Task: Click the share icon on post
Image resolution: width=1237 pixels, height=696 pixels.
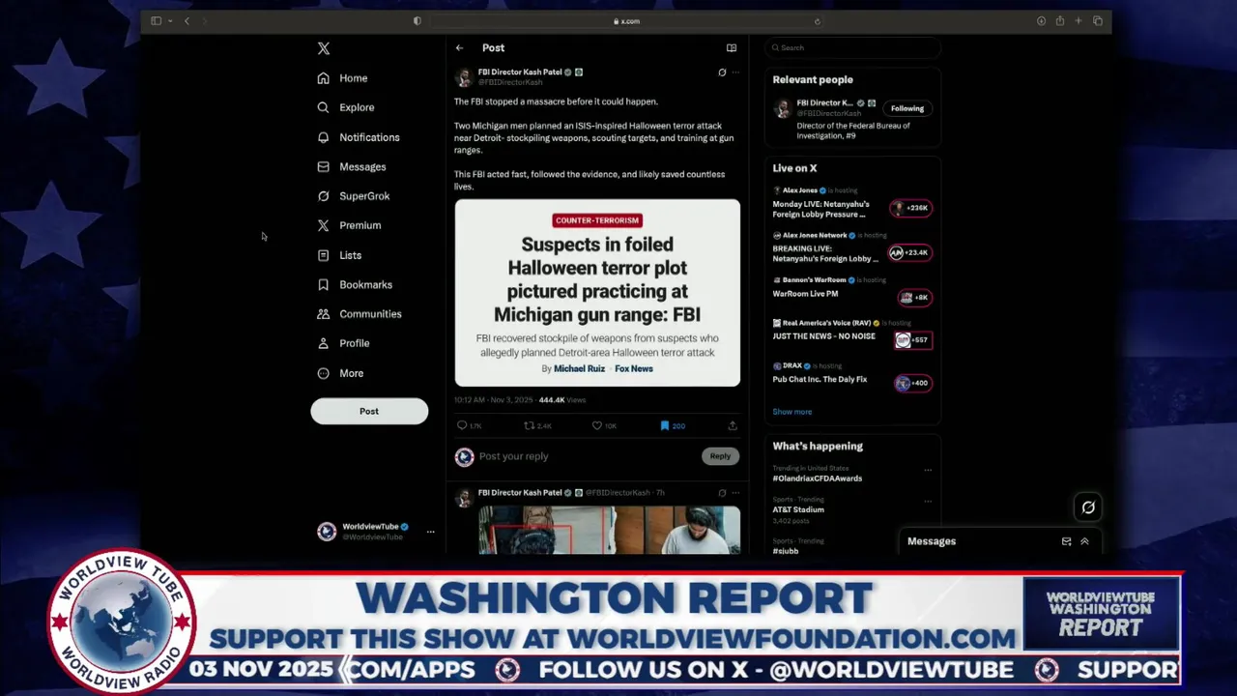Action: click(x=733, y=425)
